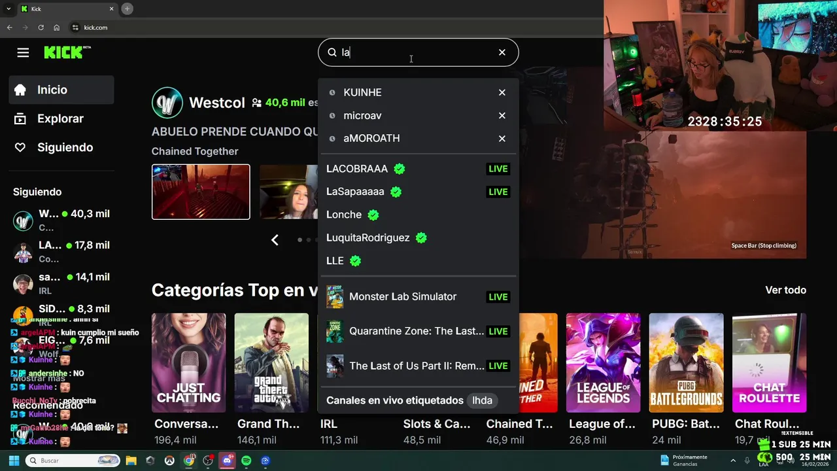Open Westcol avatar in featured stream

click(167, 103)
